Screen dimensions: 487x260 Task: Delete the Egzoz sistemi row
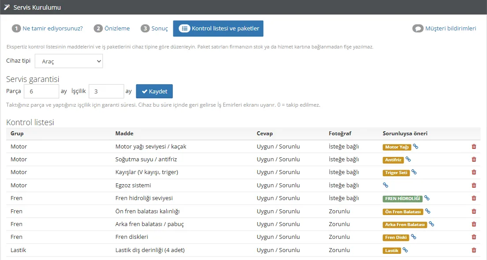click(474, 185)
